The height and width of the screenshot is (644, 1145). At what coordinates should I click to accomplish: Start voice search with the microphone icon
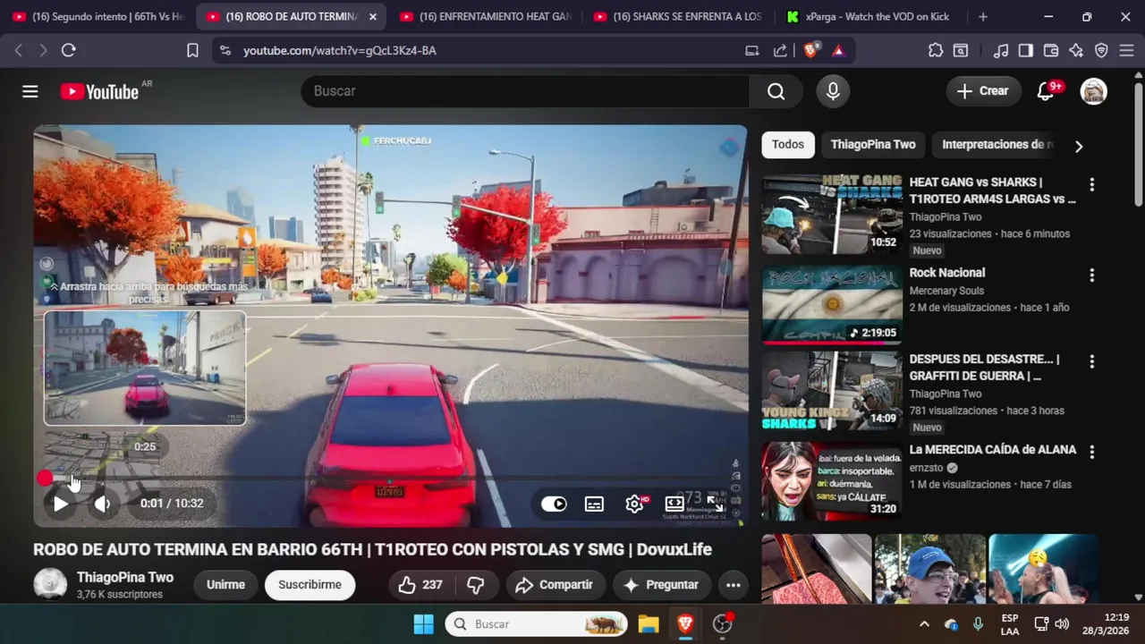pos(833,91)
